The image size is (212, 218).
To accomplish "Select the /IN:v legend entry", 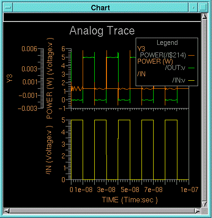I will (x=179, y=80).
